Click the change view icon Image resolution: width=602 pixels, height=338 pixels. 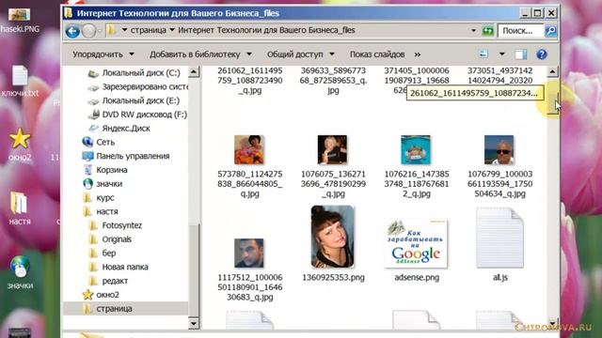click(483, 54)
